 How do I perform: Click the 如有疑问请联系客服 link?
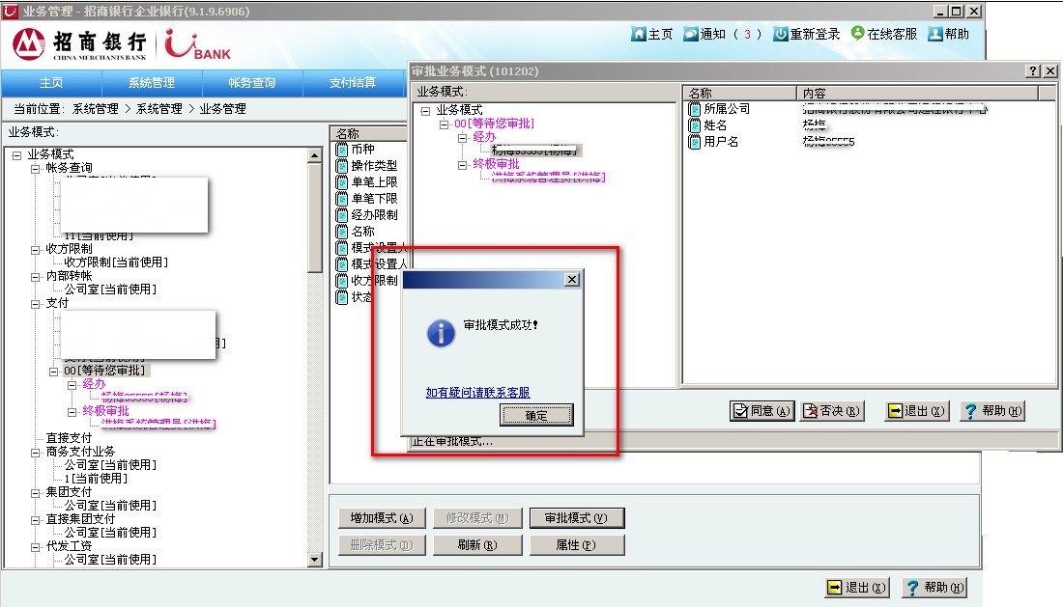coord(477,393)
